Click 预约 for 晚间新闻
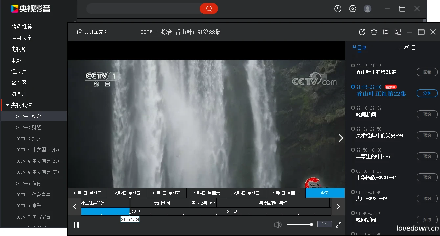The height and width of the screenshot is (236, 440). 427,114
